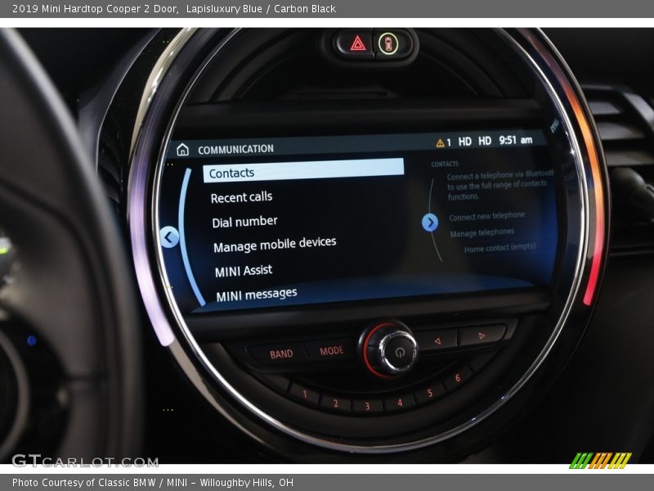This screenshot has height=491, width=654.
Task: Push the next track right arrow
Action: click(482, 336)
